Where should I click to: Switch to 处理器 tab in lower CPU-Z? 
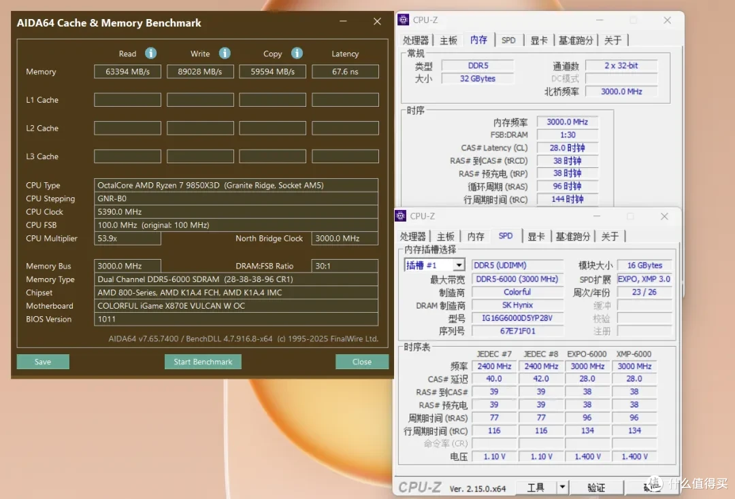tap(413, 237)
